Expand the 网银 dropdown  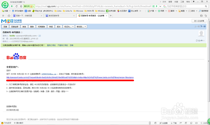166,11
